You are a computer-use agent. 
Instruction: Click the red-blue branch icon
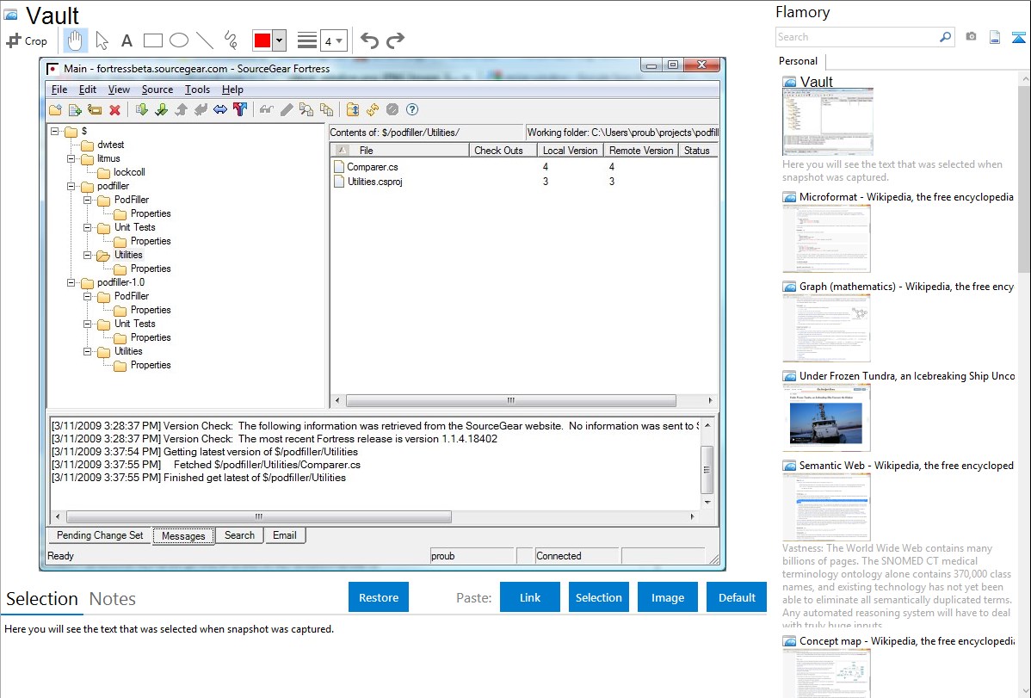(x=240, y=110)
